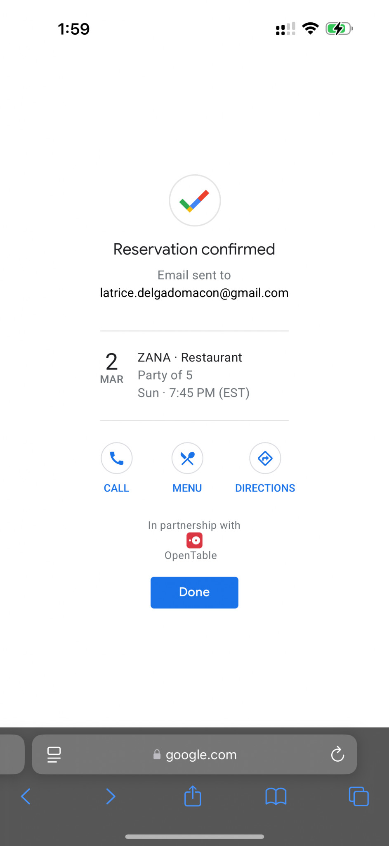
Task: Open Safari bookmarks book icon
Action: (x=276, y=796)
